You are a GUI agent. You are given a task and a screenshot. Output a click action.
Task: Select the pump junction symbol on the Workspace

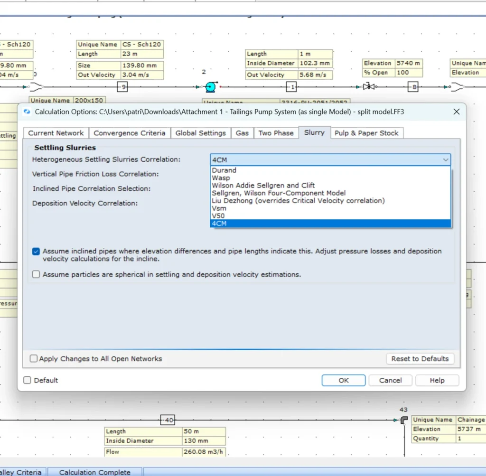210,87
